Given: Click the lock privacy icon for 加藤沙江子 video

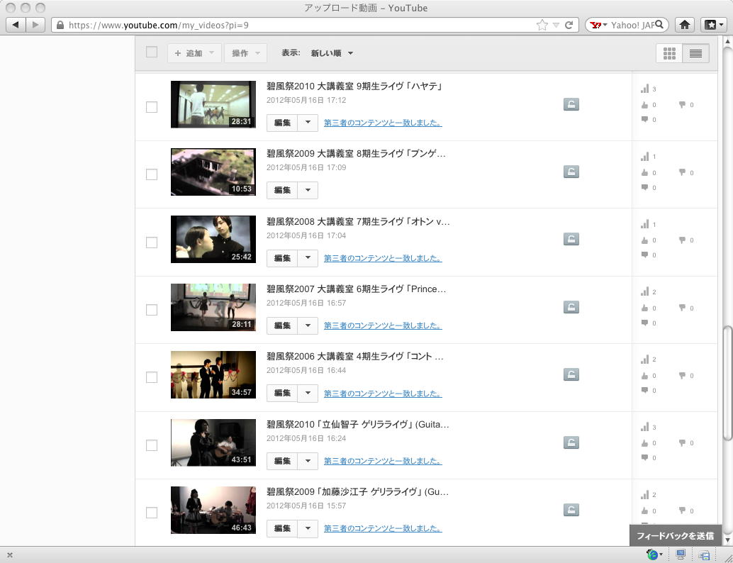Looking at the screenshot, I should pos(571,510).
